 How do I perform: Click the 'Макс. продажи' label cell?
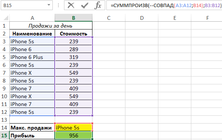pos(32,128)
